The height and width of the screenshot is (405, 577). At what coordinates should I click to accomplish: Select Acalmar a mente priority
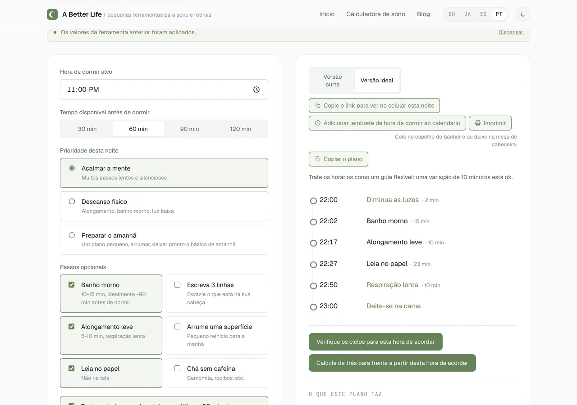coord(164,173)
